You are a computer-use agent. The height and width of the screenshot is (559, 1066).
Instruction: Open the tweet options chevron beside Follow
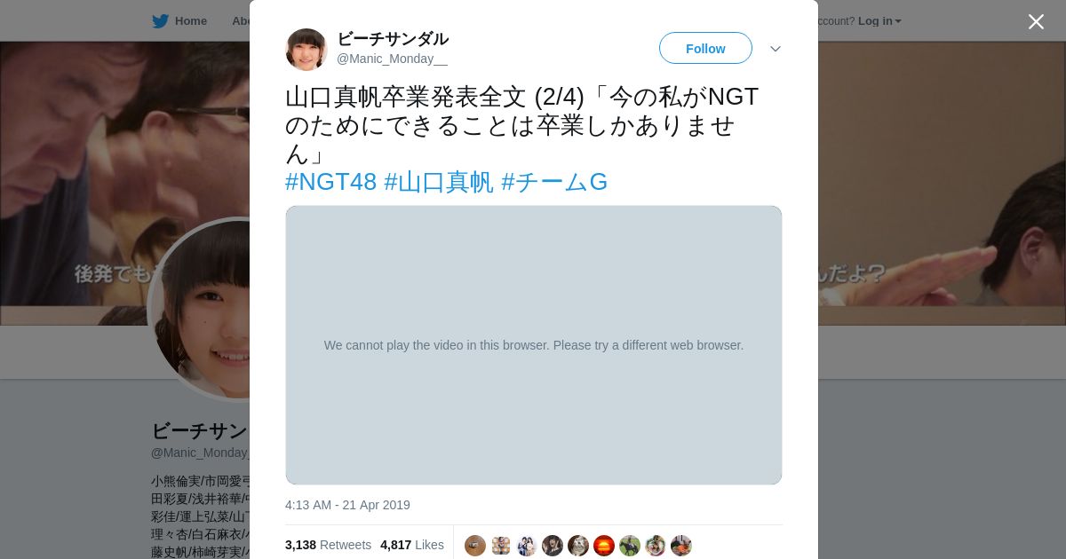point(775,49)
